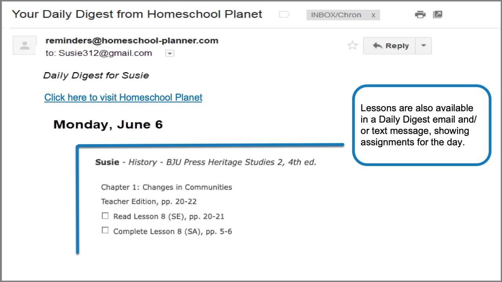Check the Read Lesson 8 (SE) checkbox
The width and height of the screenshot is (502, 282).
[x=105, y=216]
